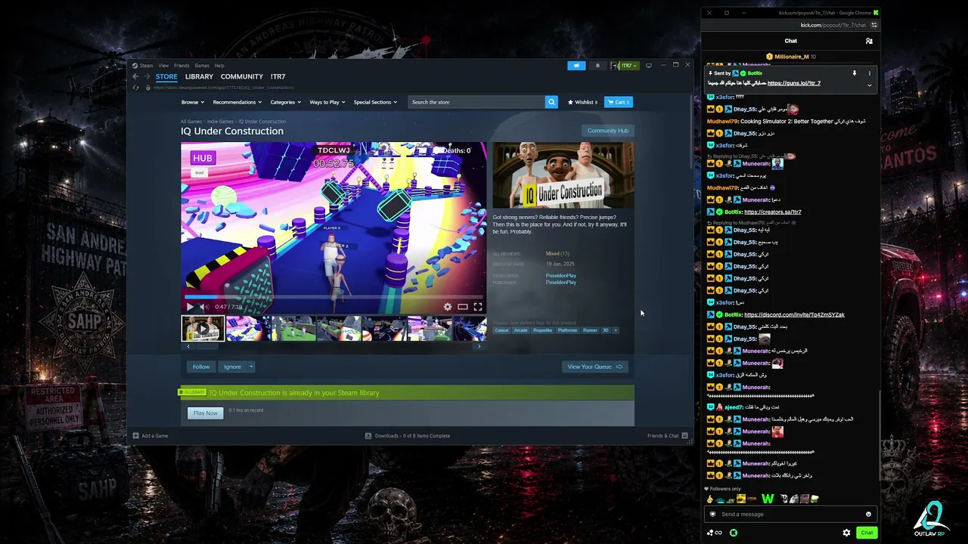Open the shopping Cart button

coord(618,102)
